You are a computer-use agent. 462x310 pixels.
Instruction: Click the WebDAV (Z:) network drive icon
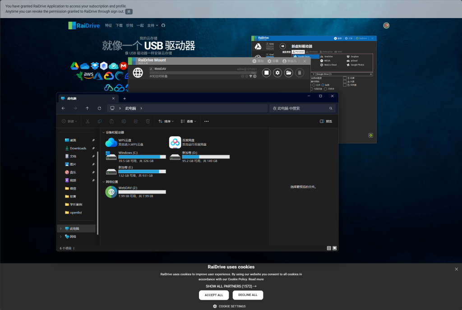[x=111, y=192]
